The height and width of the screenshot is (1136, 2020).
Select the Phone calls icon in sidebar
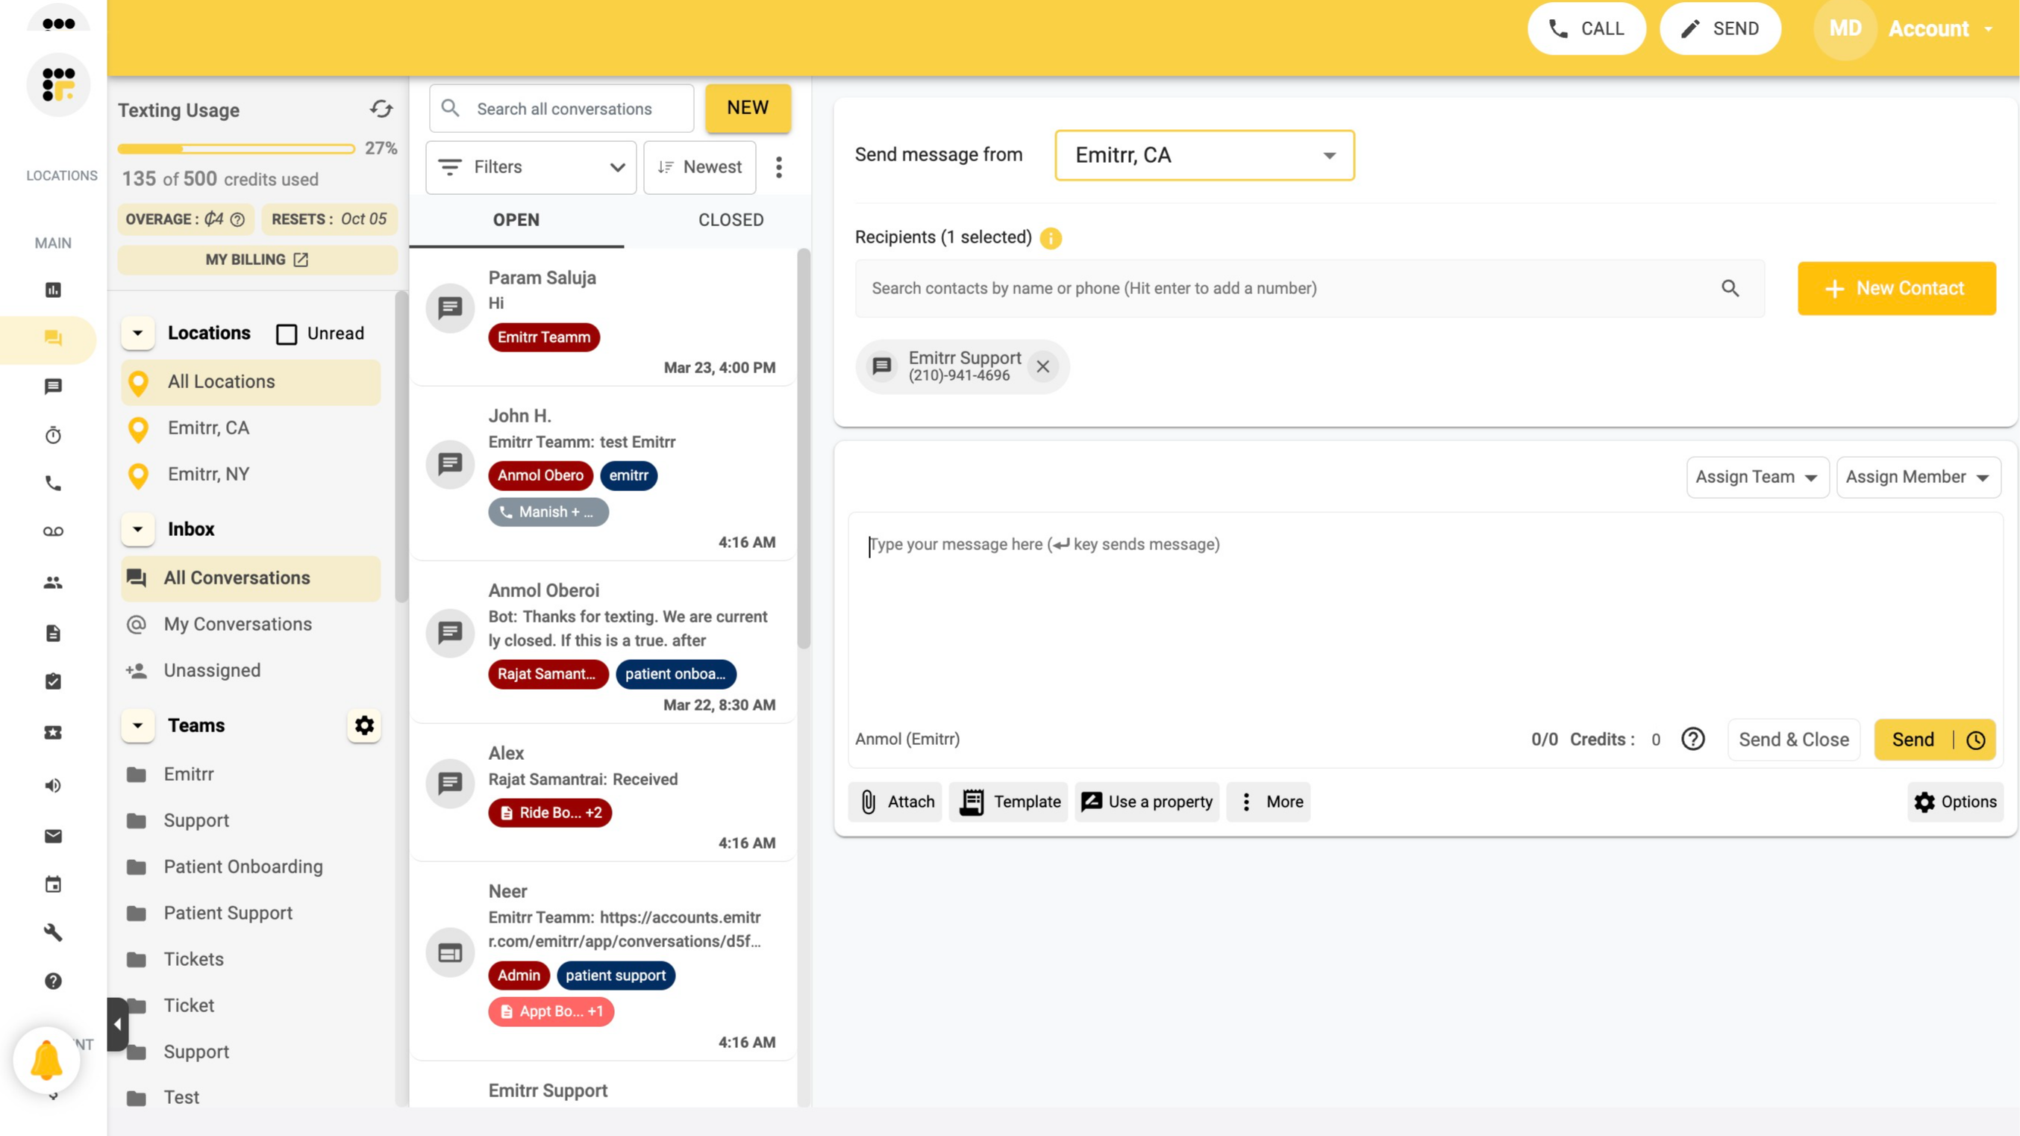point(52,482)
